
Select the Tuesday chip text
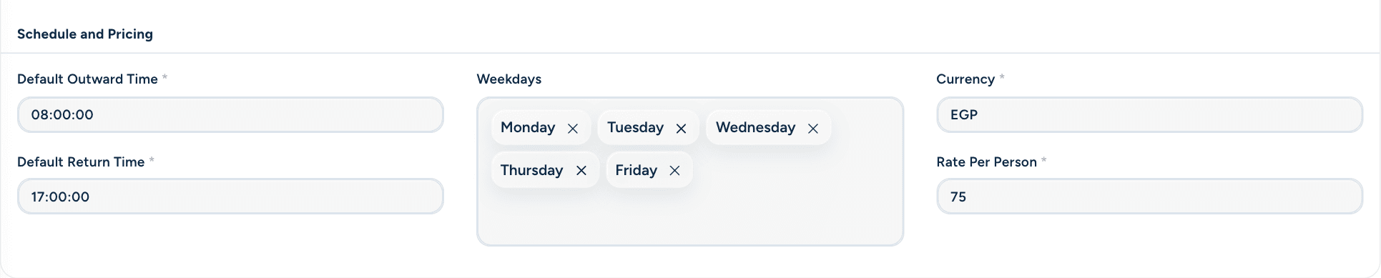click(x=636, y=127)
